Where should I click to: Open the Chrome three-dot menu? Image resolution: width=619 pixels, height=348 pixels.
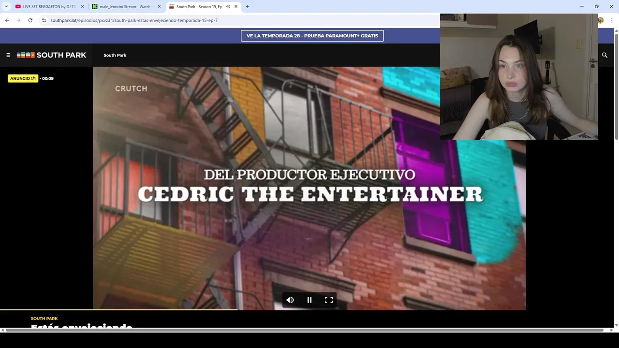click(x=612, y=20)
